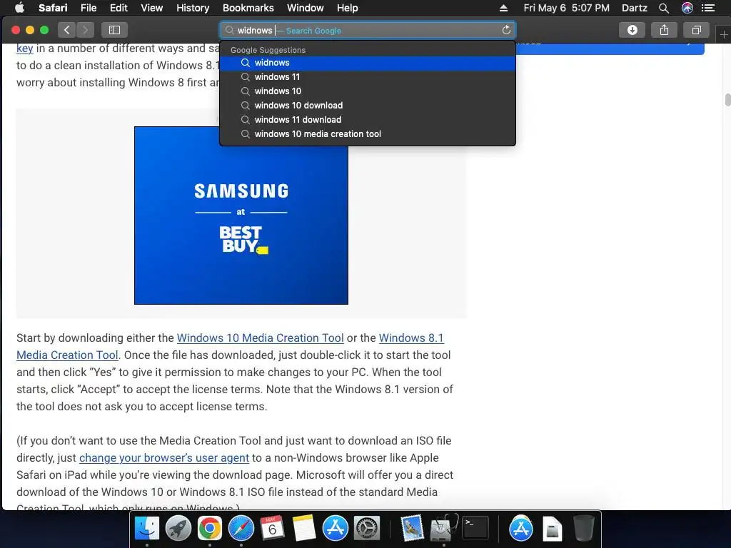731x548 pixels.
Task: Follow the Windows 8.1 Media Creation Tool link
Action: point(411,338)
